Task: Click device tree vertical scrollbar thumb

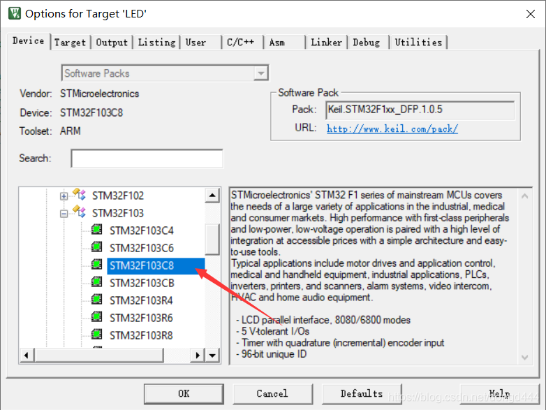Action: click(x=212, y=239)
